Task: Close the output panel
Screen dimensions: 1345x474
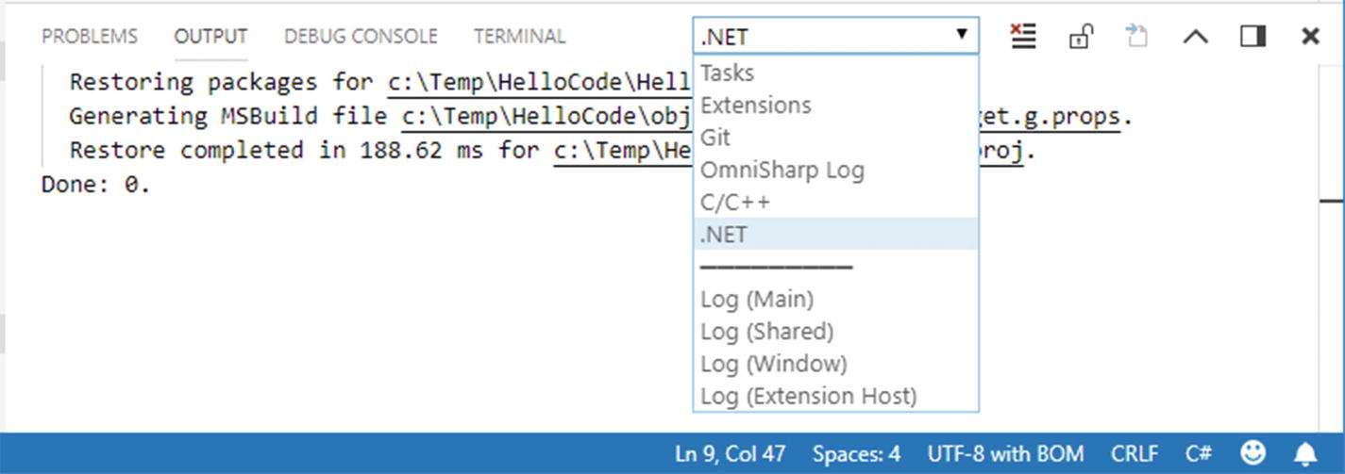Action: pos(1310,37)
